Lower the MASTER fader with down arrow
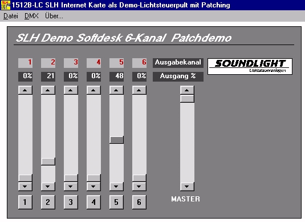Image resolution: width=305 pixels, height=222 pixels. pos(187,187)
